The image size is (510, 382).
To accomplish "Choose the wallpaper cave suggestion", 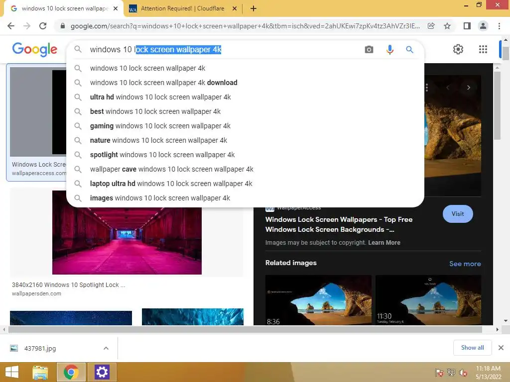I will [245, 169].
